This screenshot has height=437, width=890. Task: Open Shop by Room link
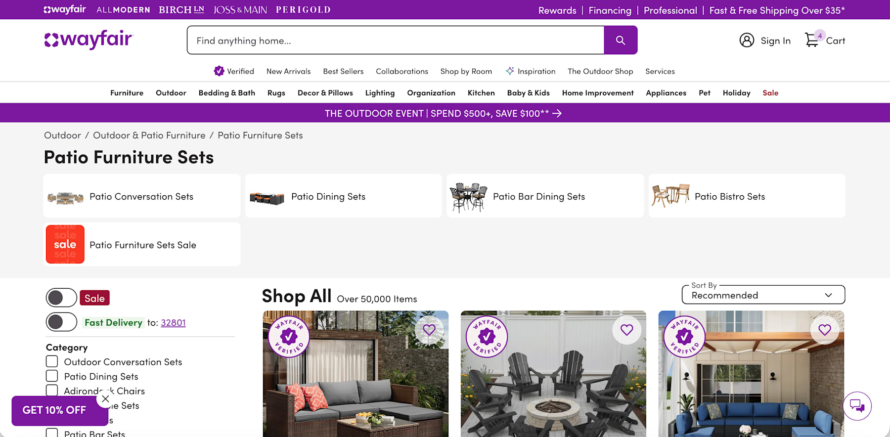tap(466, 71)
